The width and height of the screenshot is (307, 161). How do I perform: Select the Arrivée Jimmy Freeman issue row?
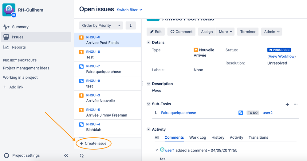pyautogui.click(x=108, y=112)
